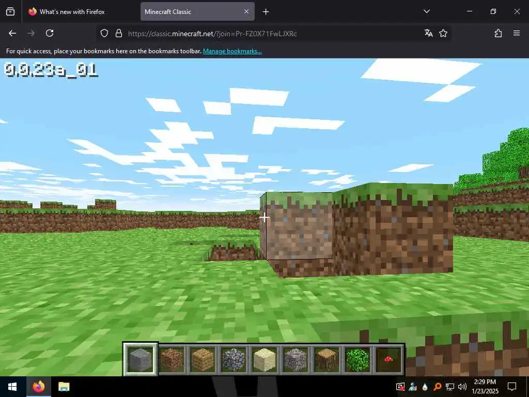Select the wooden planks block in hotbar
529x397 pixels.
pyautogui.click(x=203, y=359)
